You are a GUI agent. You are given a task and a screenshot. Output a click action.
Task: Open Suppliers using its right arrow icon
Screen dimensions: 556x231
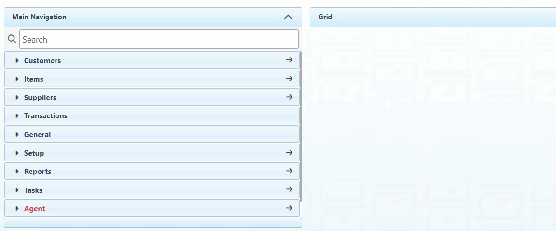click(x=289, y=97)
